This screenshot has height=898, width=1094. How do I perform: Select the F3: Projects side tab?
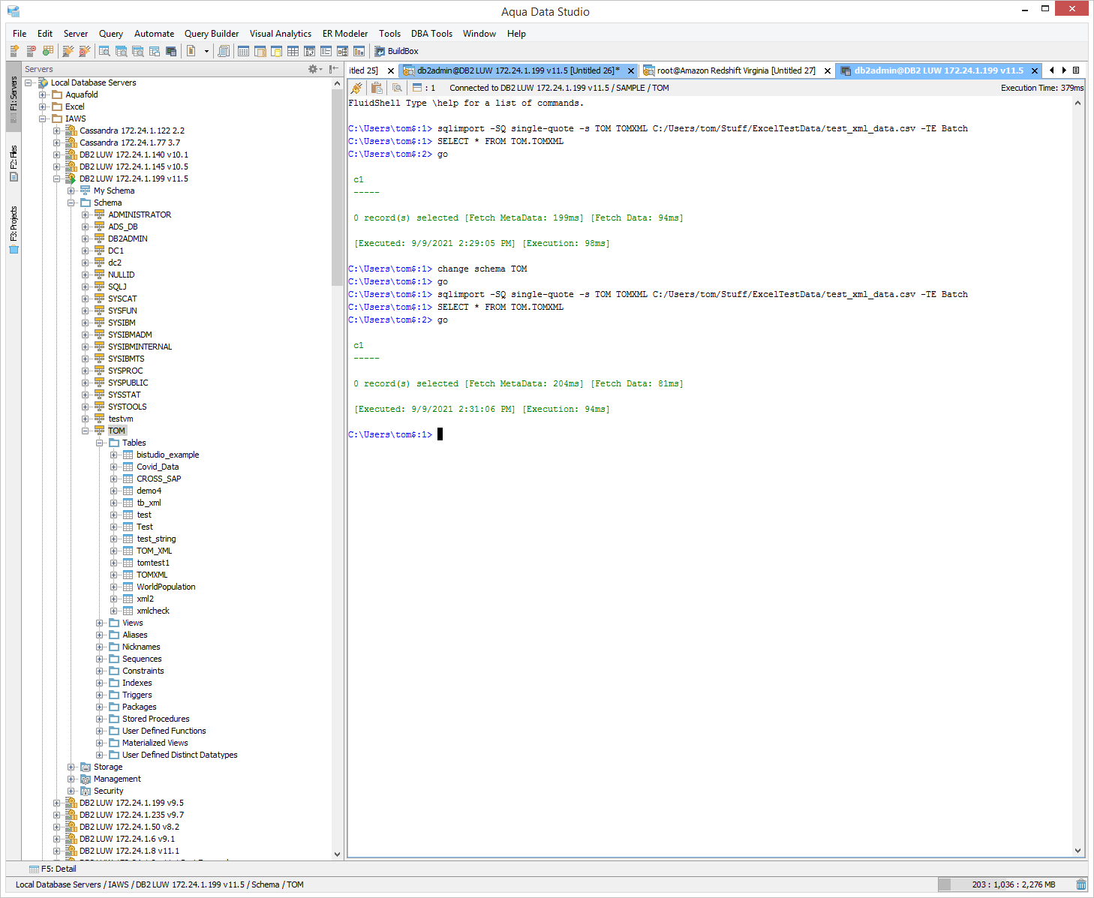(x=14, y=230)
